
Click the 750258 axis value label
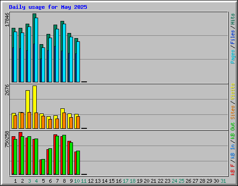7,139
